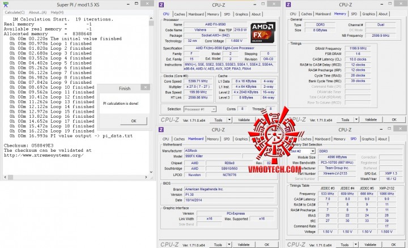Click the CPU-Z logo icon of the Memory window
This screenshot has height=248, width=408.
[288, 5]
